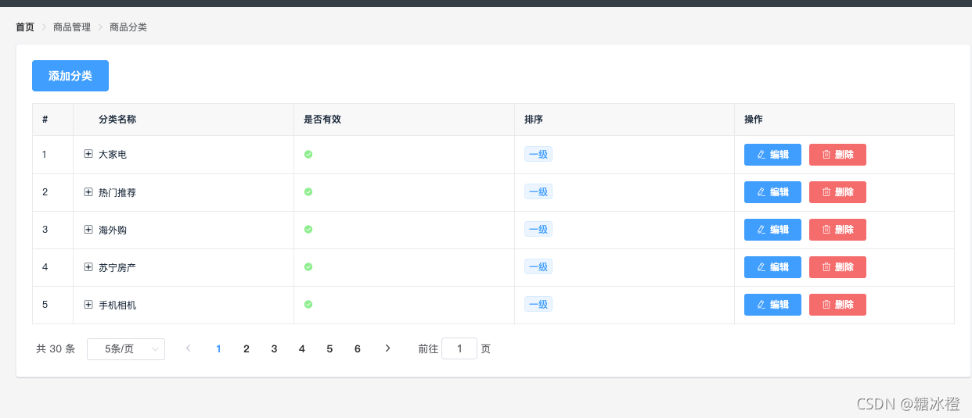Click the 添加分类 button
Image resolution: width=972 pixels, height=418 pixels.
[x=70, y=76]
